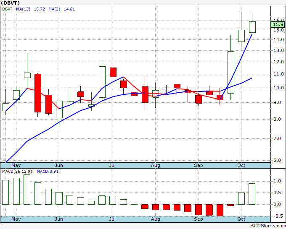Image resolution: width=286 pixels, height=229 pixels.
Task: Click the 12.0 price axis label
Action: coord(278,62)
